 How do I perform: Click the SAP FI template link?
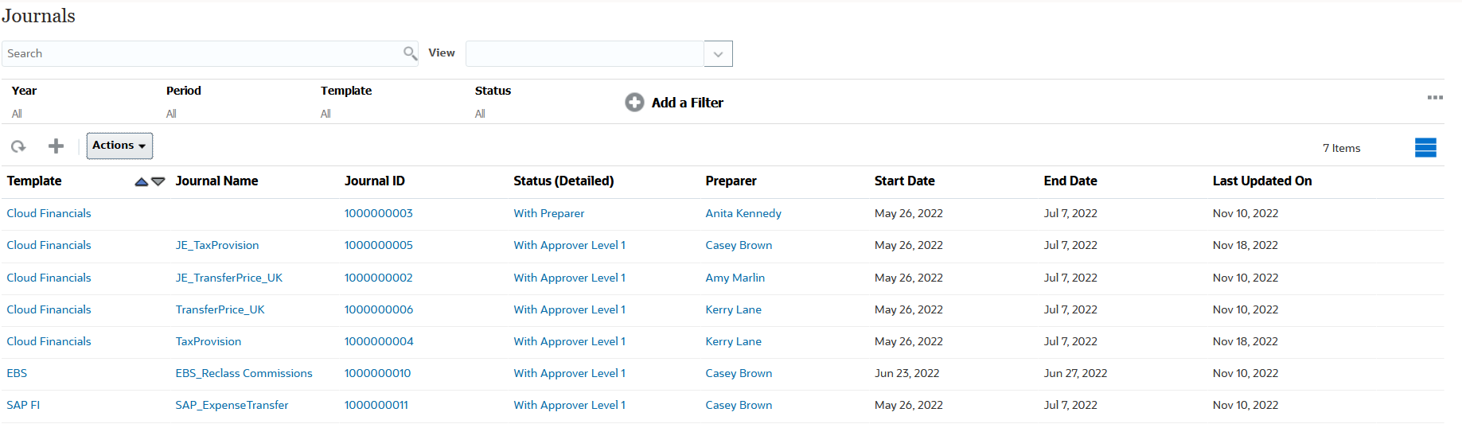(23, 405)
